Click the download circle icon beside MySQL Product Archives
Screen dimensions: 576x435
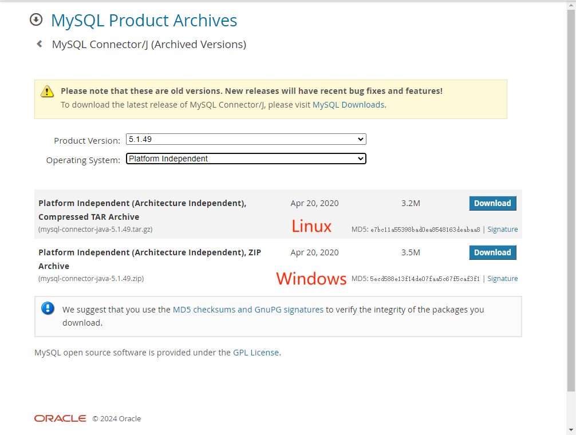(x=36, y=20)
